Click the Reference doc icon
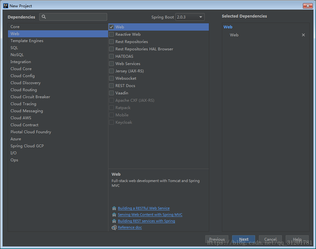The height and width of the screenshot is (249, 316). pos(114,227)
